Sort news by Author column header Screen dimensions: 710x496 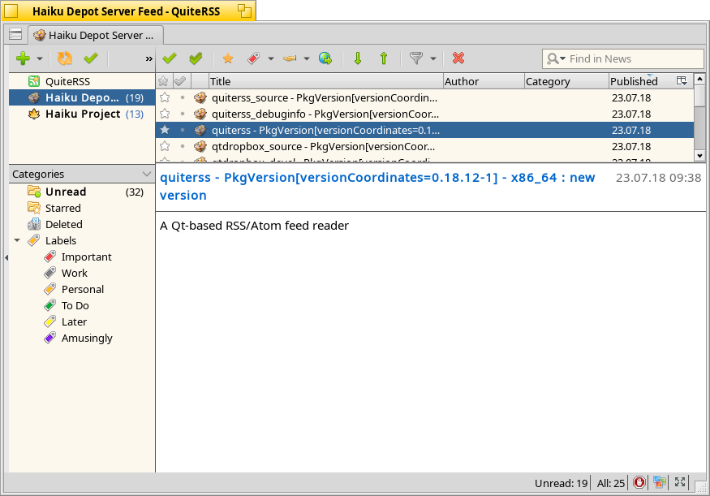[x=484, y=81]
